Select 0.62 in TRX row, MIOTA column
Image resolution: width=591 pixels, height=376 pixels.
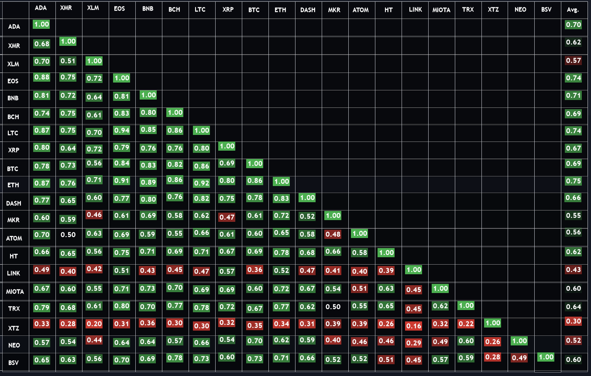[x=440, y=306]
